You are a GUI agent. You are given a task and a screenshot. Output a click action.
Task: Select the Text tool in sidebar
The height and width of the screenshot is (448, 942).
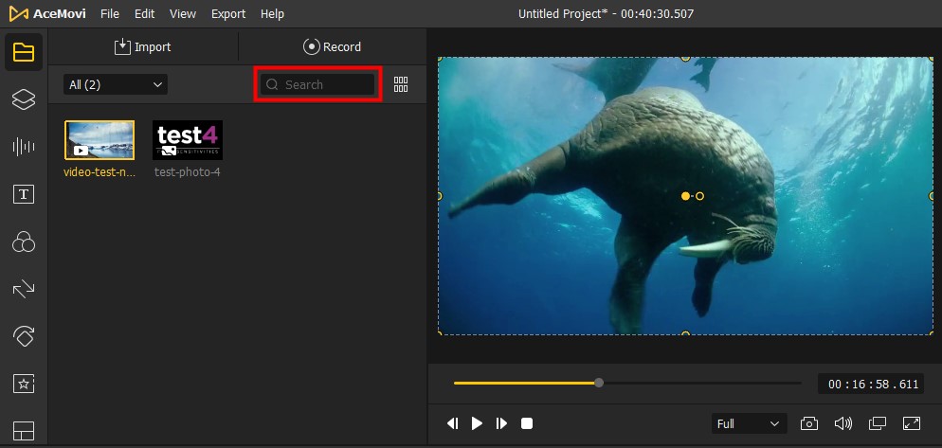pyautogui.click(x=23, y=195)
